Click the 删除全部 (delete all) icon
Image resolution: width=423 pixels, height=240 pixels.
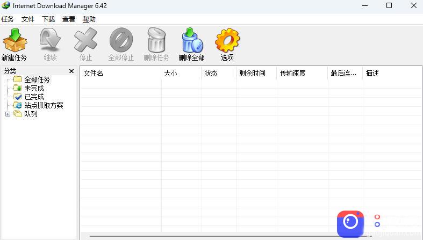(192, 40)
